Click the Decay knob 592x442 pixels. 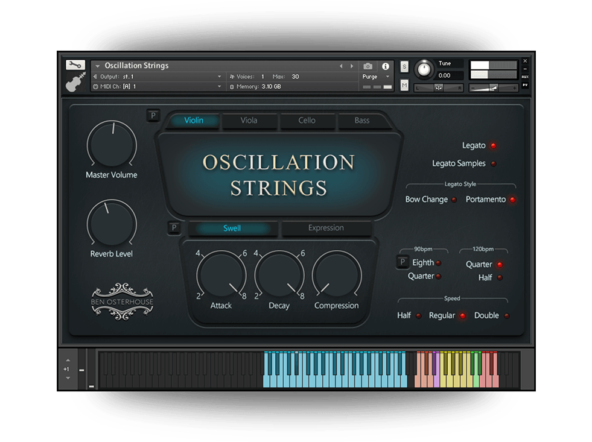[279, 274]
